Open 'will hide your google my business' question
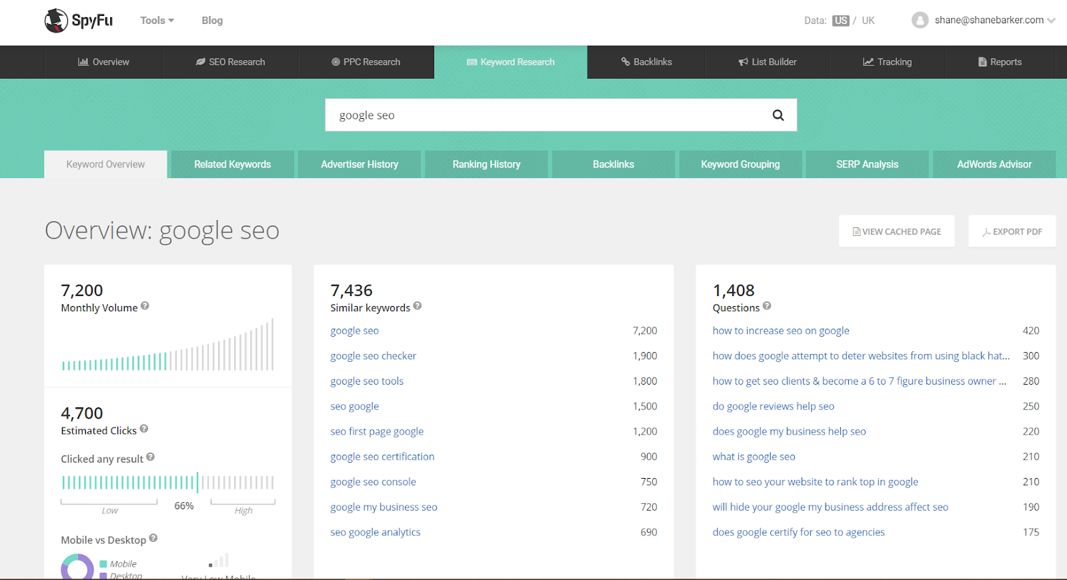1067x580 pixels. (830, 507)
